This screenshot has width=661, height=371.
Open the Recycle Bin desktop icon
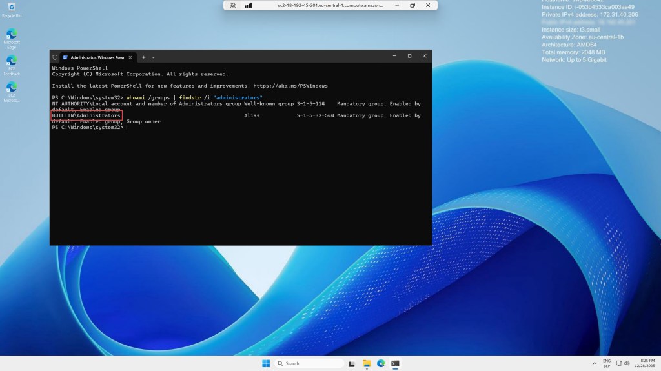point(12,8)
